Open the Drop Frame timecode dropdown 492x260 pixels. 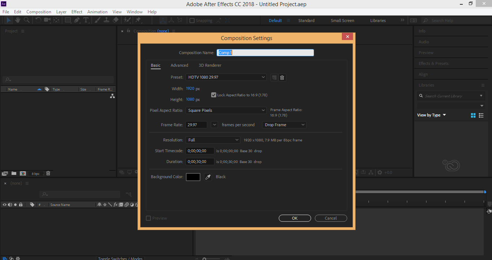[284, 124]
